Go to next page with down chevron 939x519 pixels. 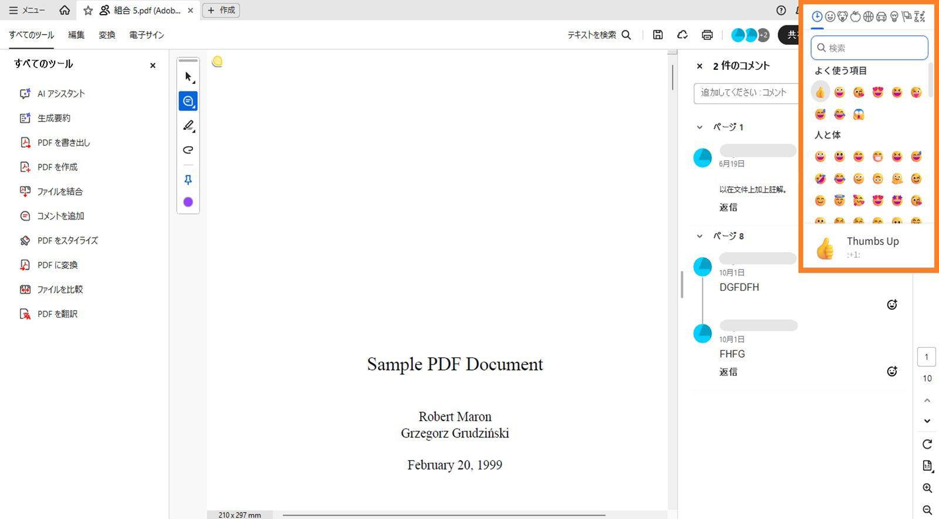tap(927, 421)
